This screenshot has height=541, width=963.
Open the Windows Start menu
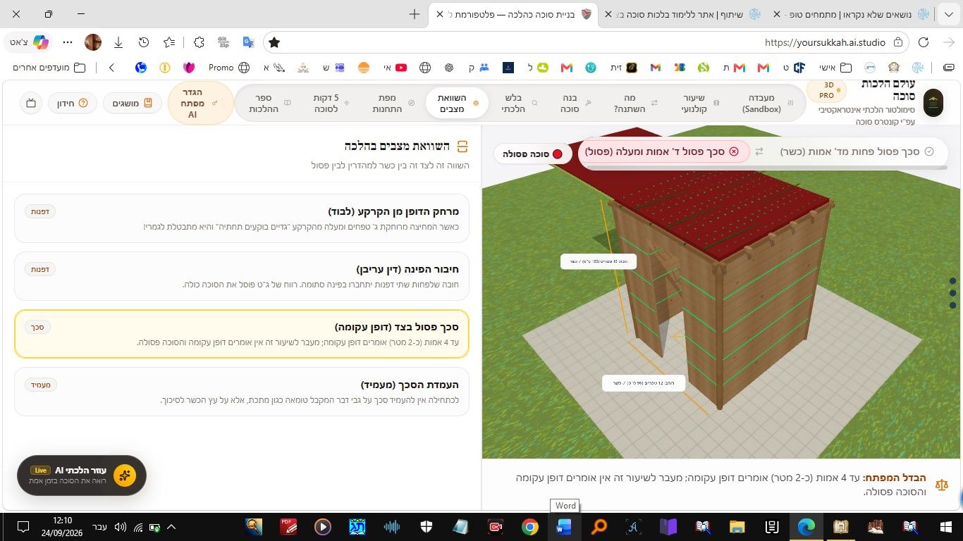point(946,526)
